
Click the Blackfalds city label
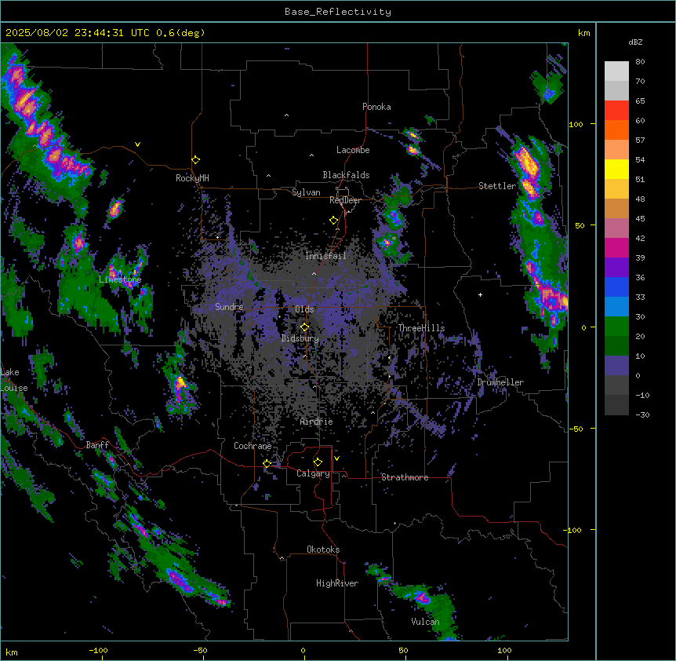pos(346,175)
